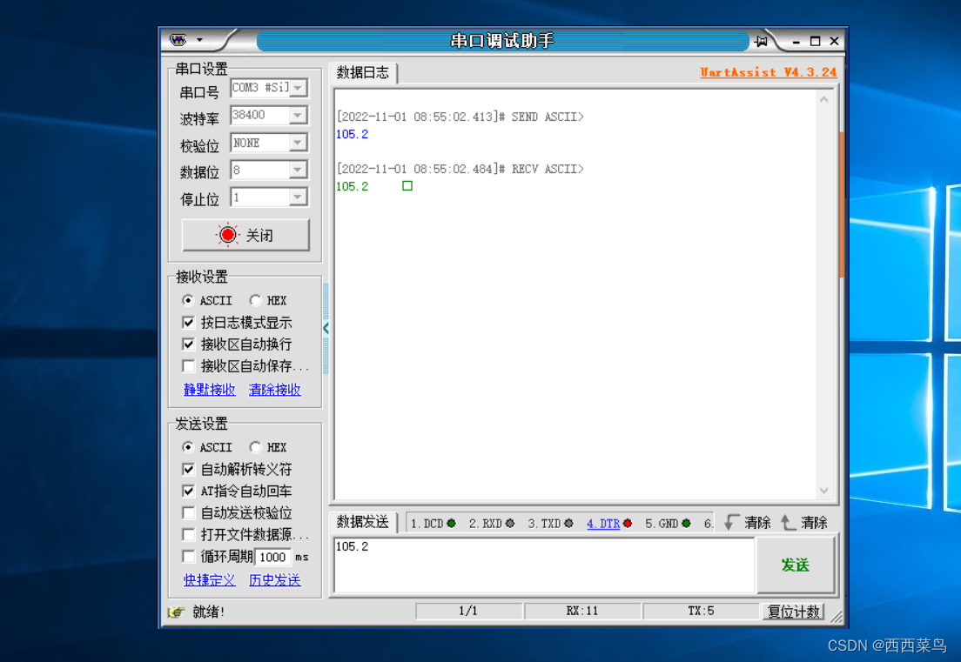The width and height of the screenshot is (961, 662).
Task: Click the red serial port status light
Action: 227,235
